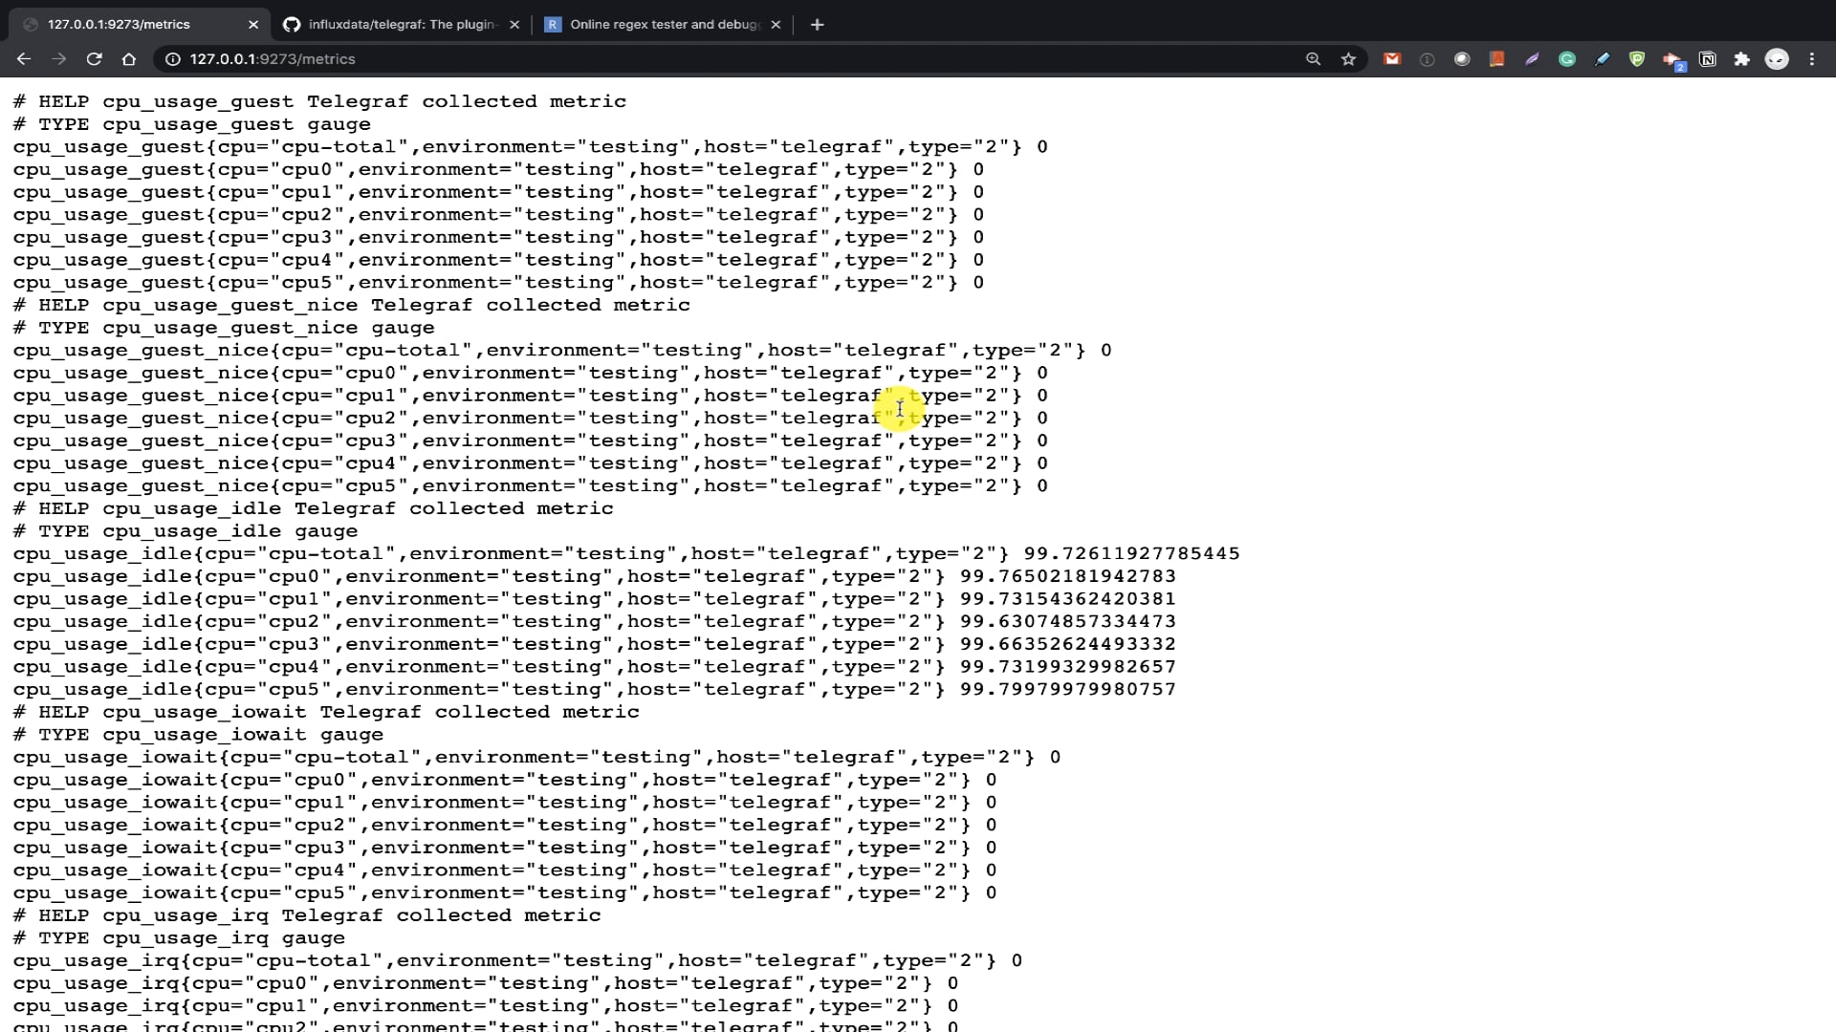Open the Extensions puzzle menu
Viewport: 1836px width, 1032px height.
(1741, 59)
